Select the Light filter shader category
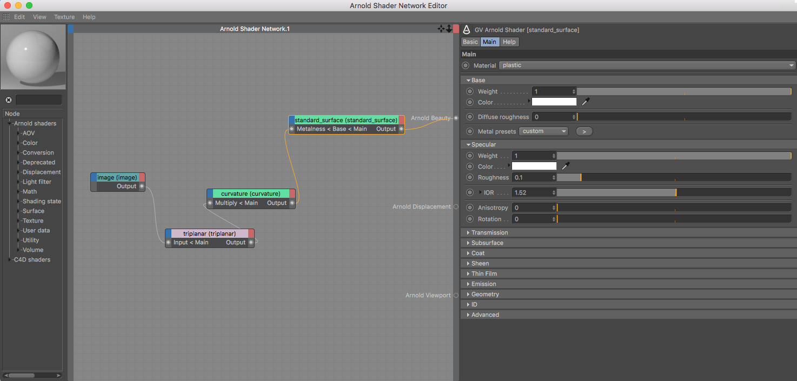The height and width of the screenshot is (381, 797). click(x=37, y=182)
